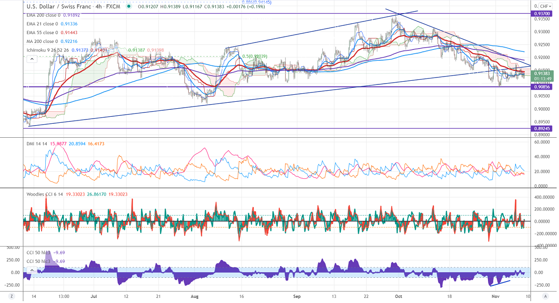Click the 0.5(0.92039) Fibonacci level label
559x303 pixels.
pos(255,56)
